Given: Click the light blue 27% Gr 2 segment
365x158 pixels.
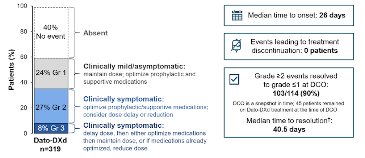Looking at the screenshot, I should coord(51,107).
